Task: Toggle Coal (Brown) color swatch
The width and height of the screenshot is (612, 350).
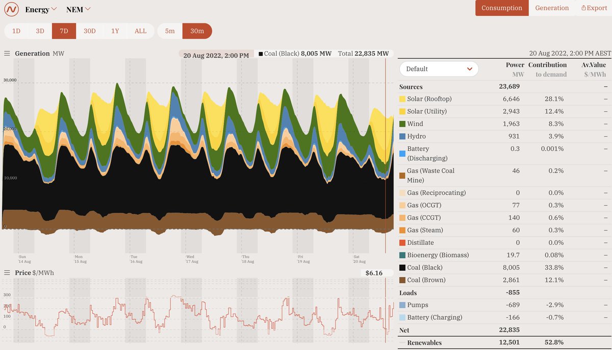Action: click(x=402, y=280)
